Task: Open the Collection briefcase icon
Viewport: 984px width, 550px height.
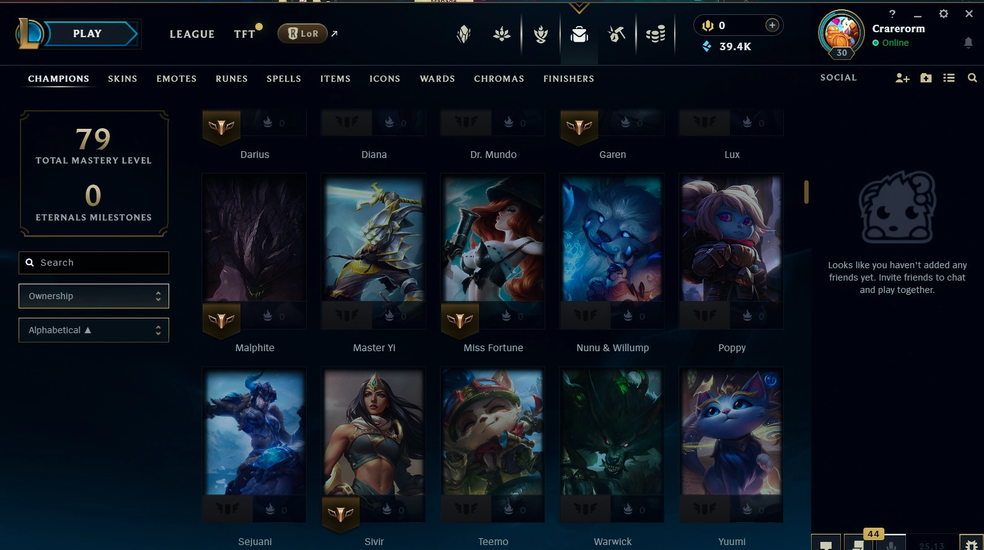Action: 579,35
